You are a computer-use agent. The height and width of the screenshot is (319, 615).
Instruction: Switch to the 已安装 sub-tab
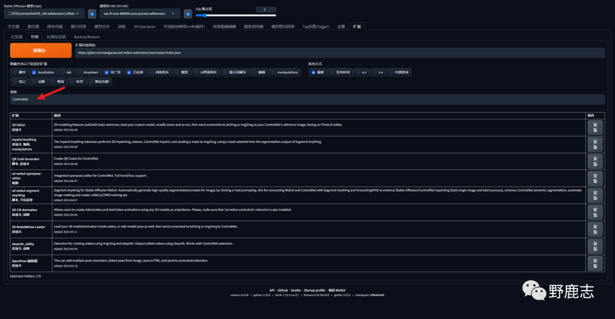click(17, 37)
